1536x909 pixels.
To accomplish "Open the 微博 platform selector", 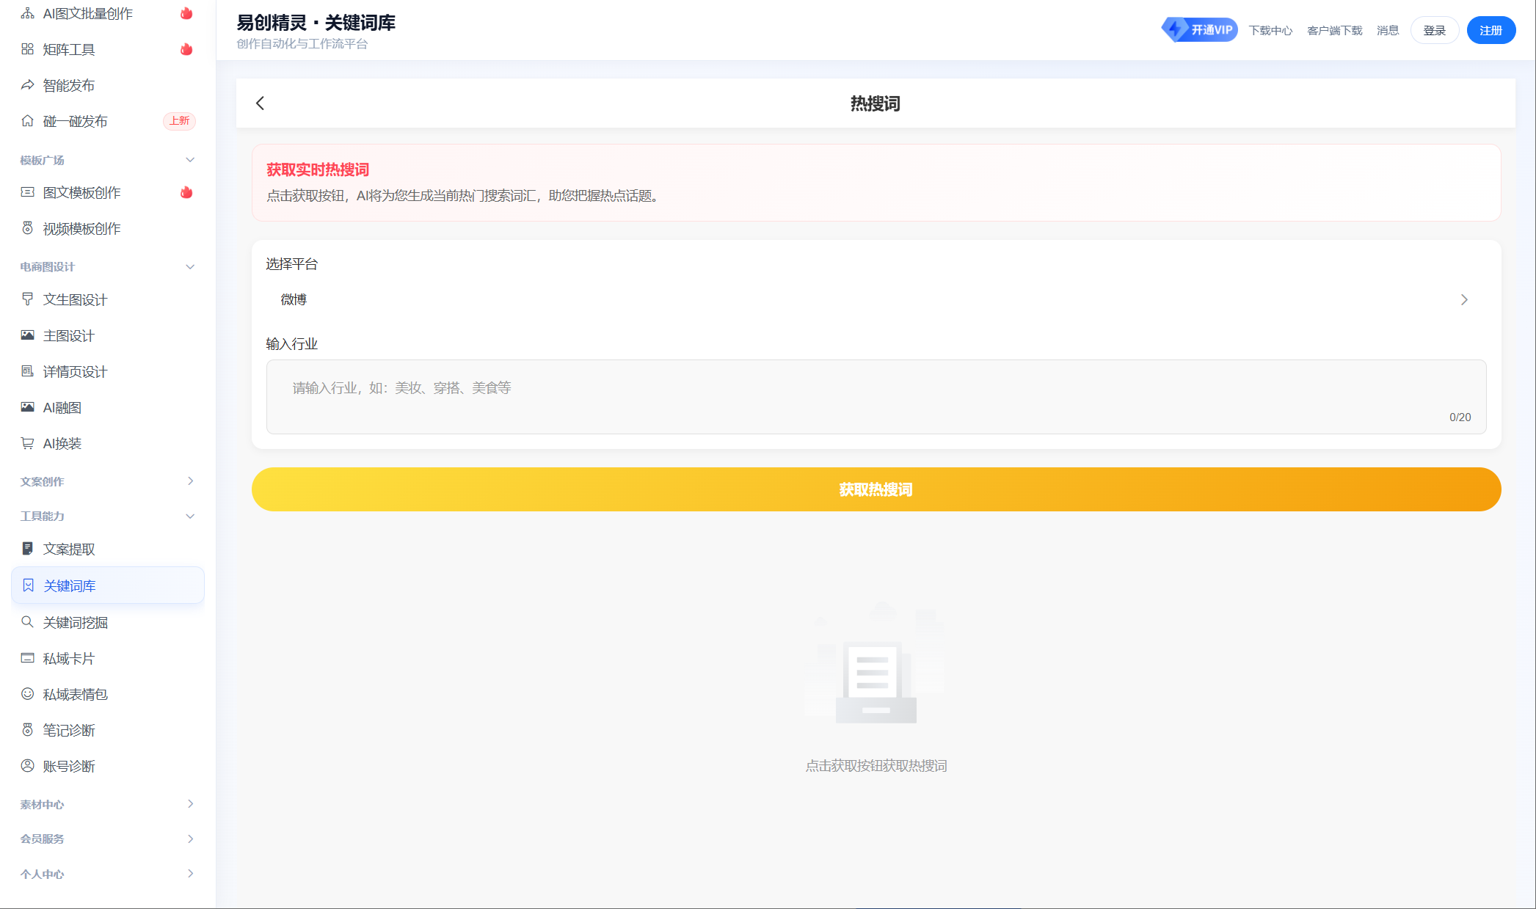I will pyautogui.click(x=876, y=299).
